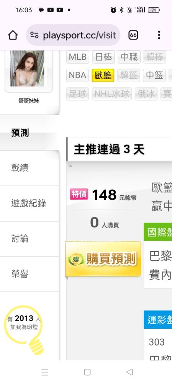Select the MLB league tag
172x384 pixels.
[x=78, y=57]
